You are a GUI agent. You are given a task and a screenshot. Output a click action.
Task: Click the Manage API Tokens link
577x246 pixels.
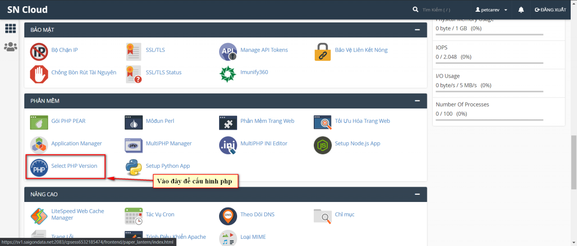tap(264, 50)
